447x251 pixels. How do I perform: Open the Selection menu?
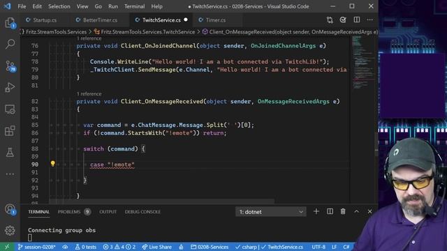tap(59, 6)
